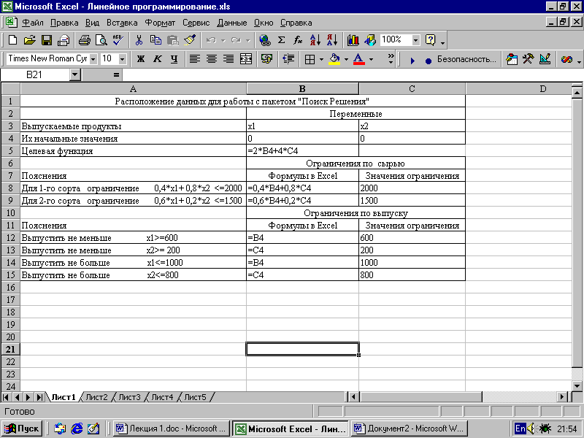Center text with the center align icon
Screen dimensions: 584x438
[212, 59]
